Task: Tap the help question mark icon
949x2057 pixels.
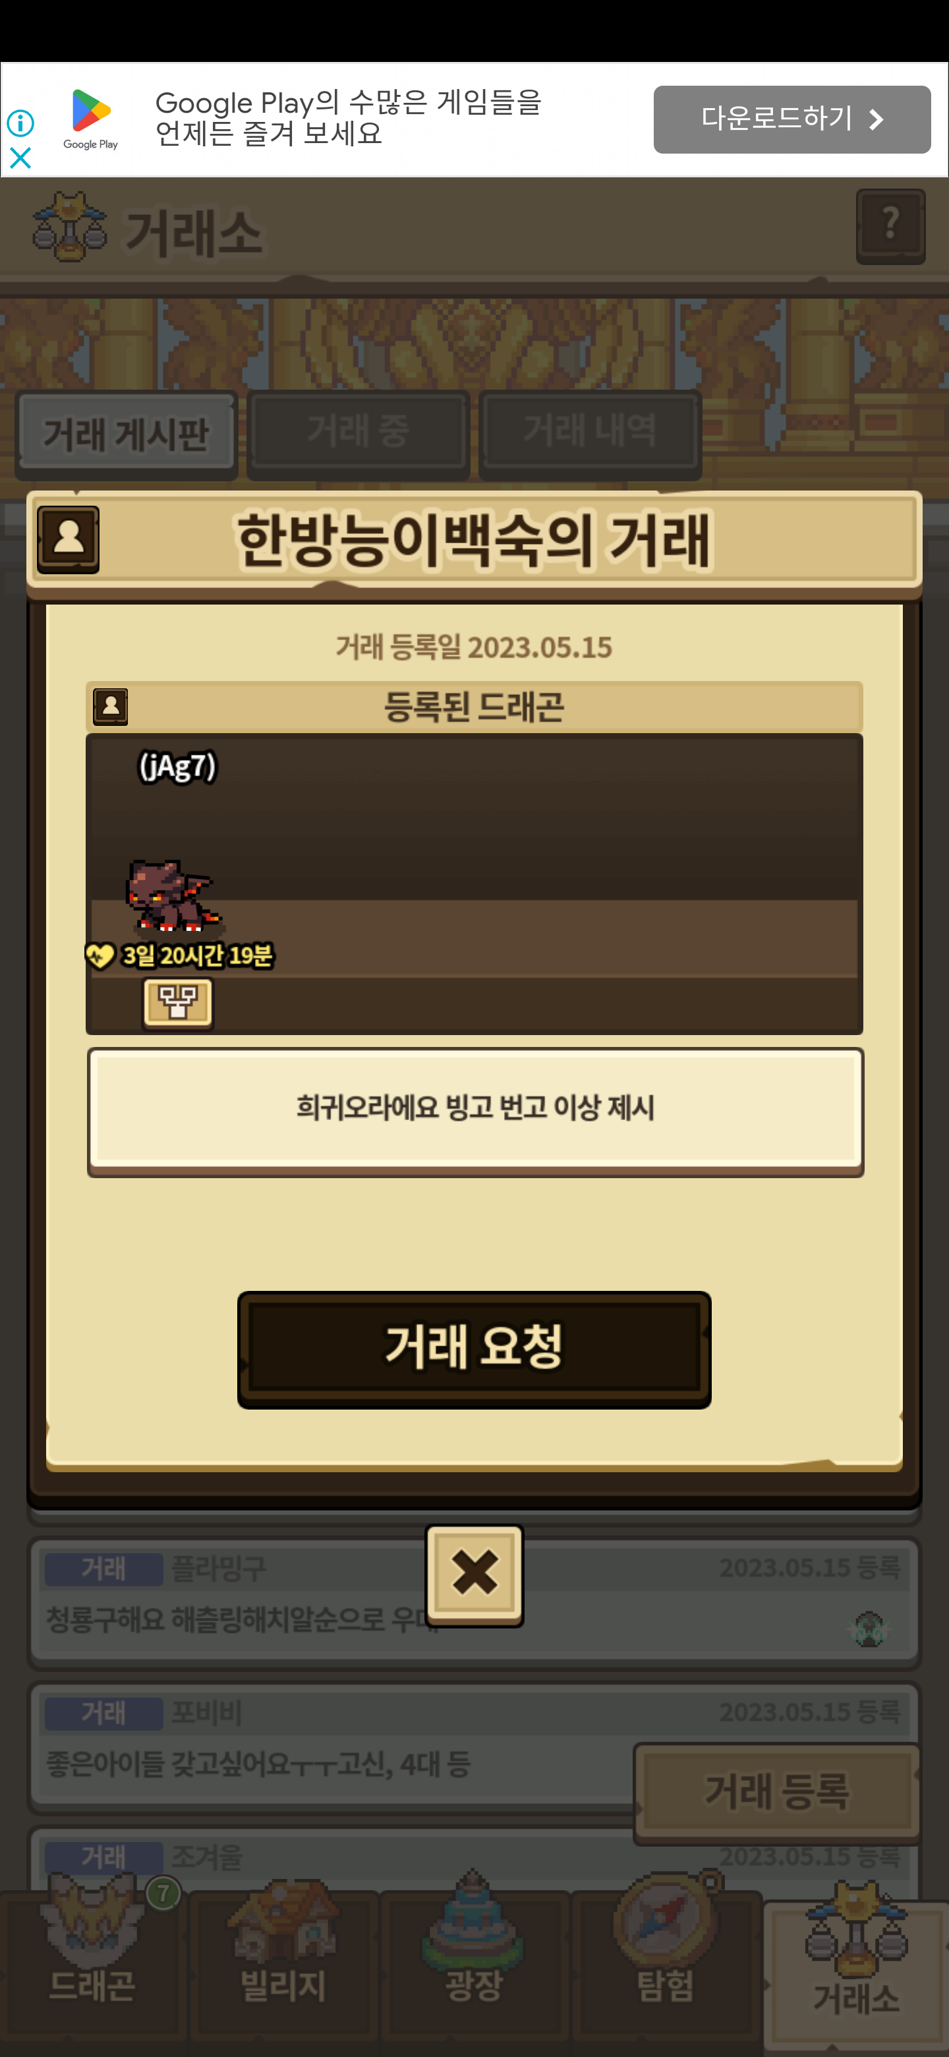Action: tap(890, 226)
